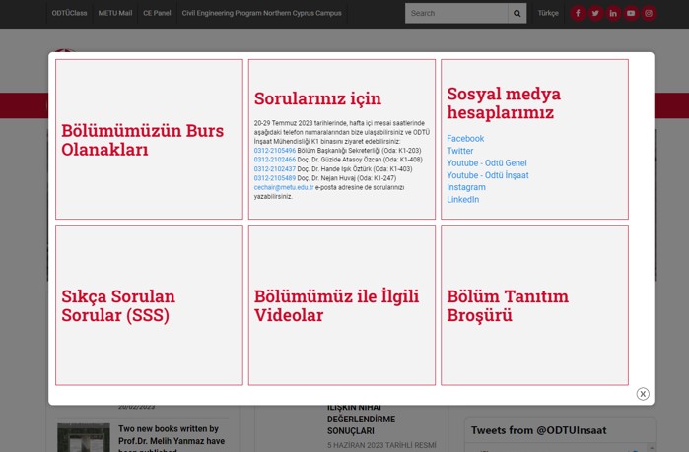The width and height of the screenshot is (689, 452).
Task: Open Bölüm Tanıtım Broşürü card
Action: point(534,305)
